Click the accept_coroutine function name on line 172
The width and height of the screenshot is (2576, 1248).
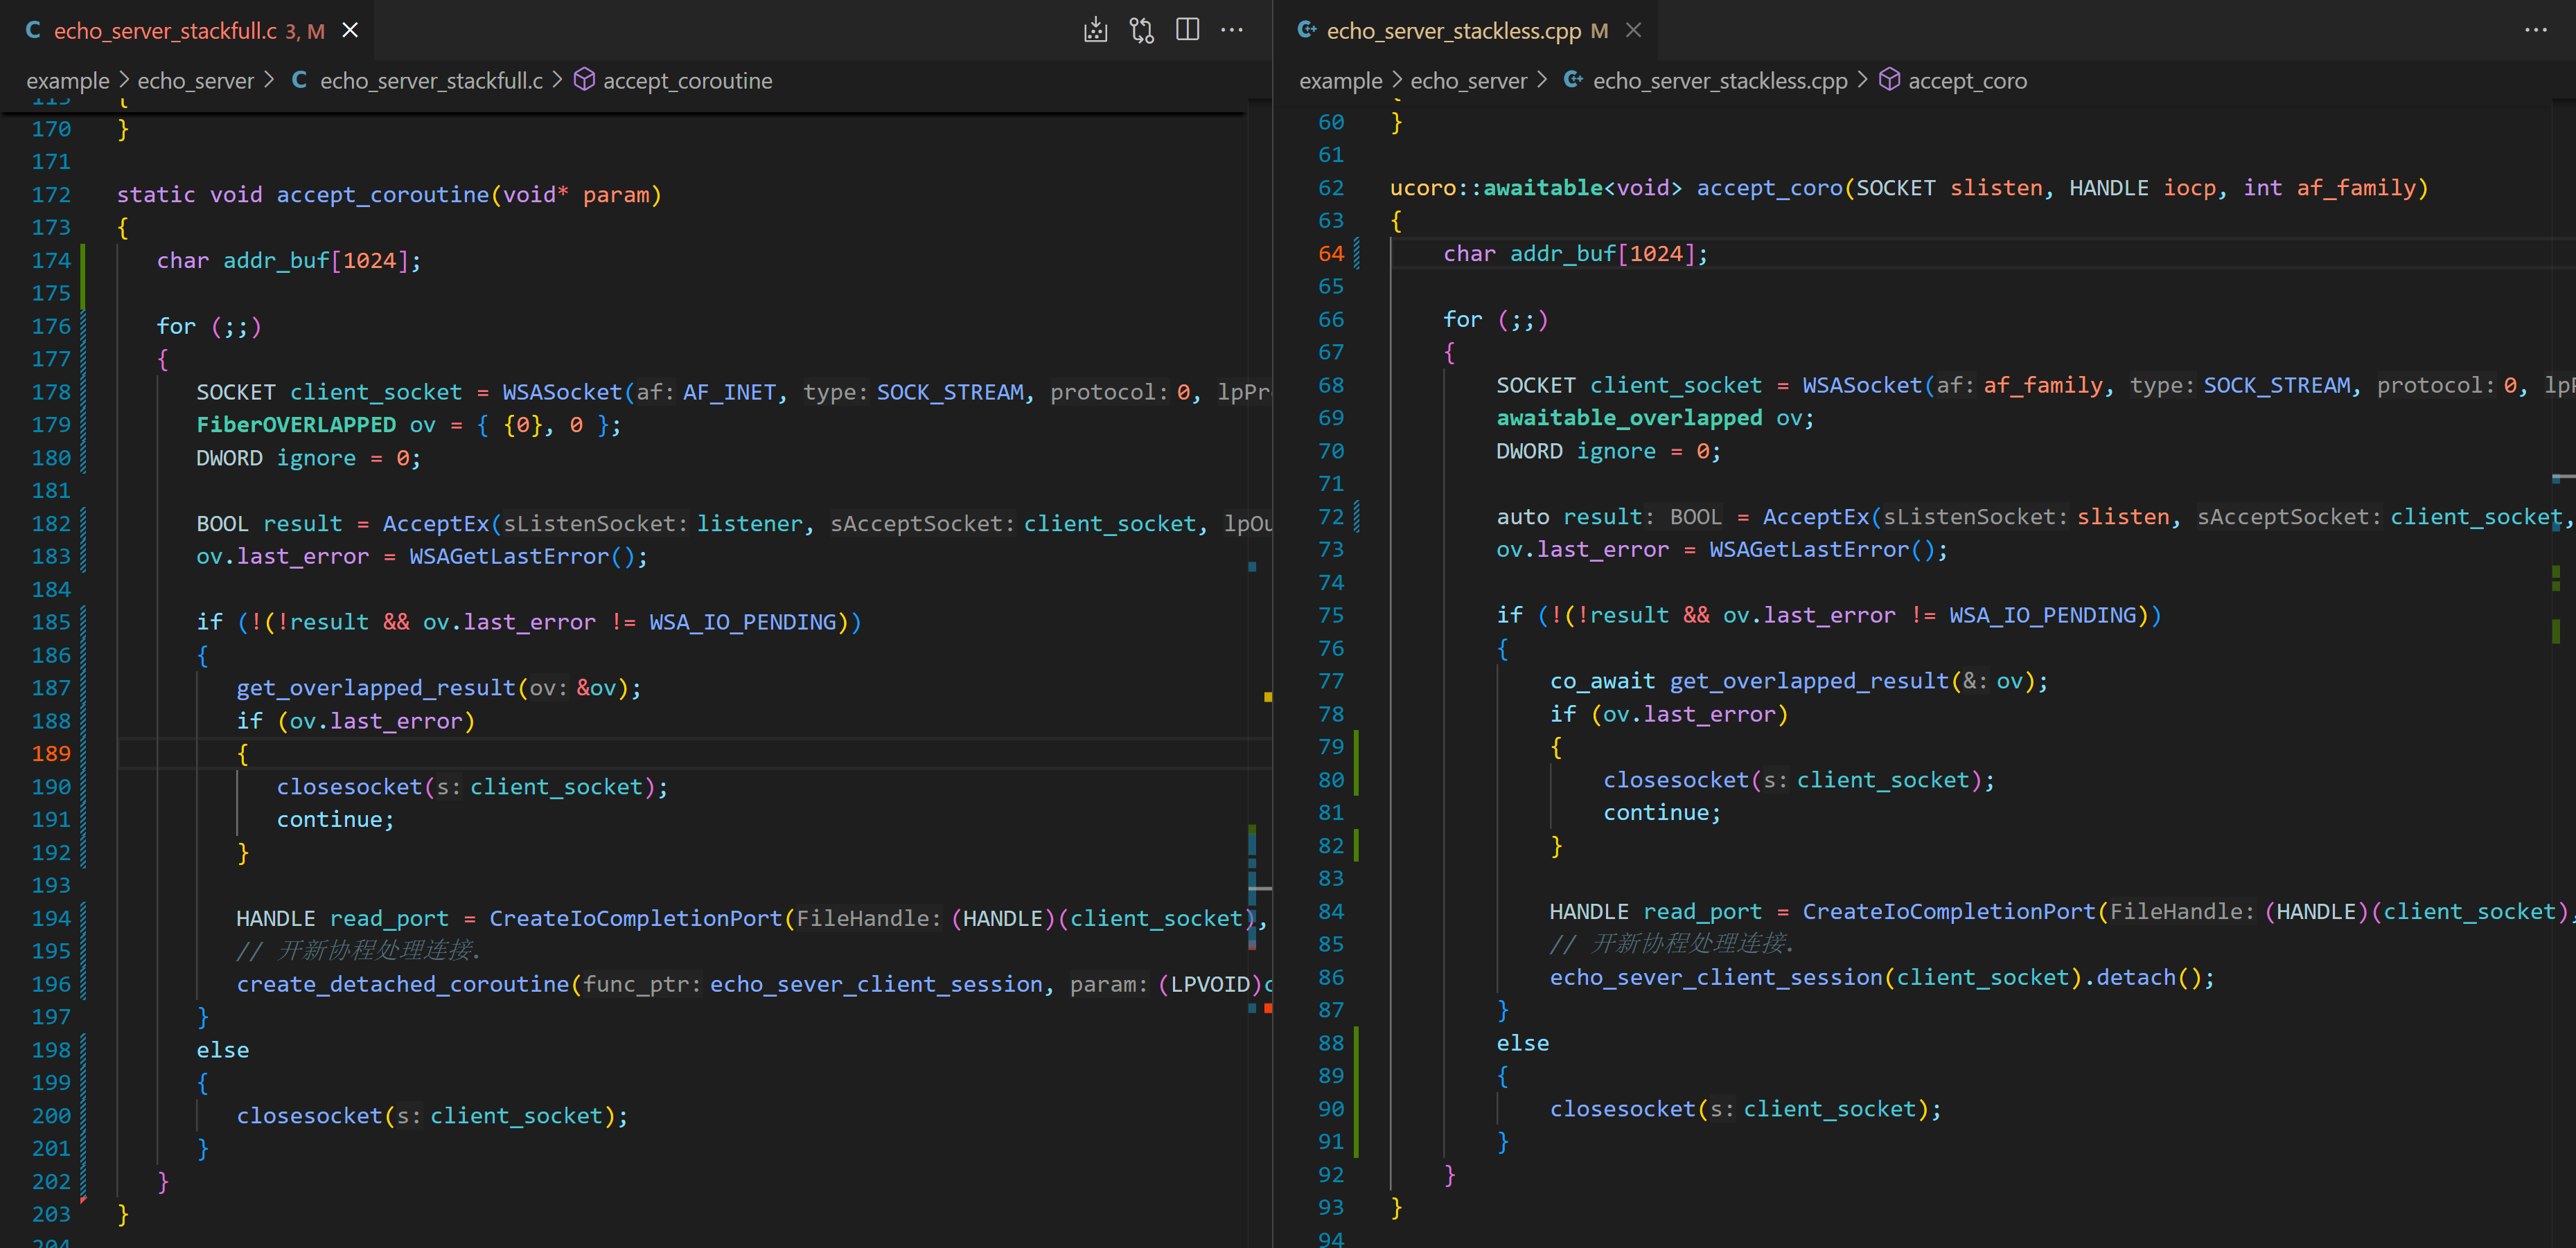pos(383,195)
